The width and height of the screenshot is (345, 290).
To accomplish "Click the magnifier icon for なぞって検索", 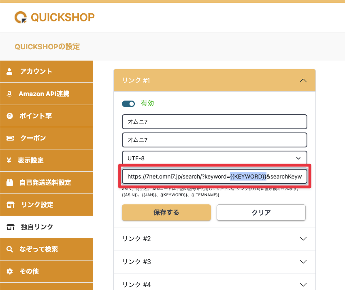I will coord(10,249).
